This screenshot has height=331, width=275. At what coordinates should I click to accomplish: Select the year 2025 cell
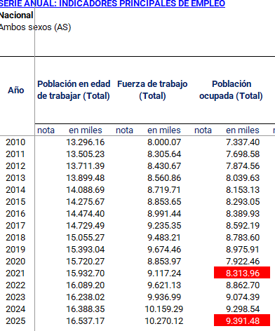[15, 321]
